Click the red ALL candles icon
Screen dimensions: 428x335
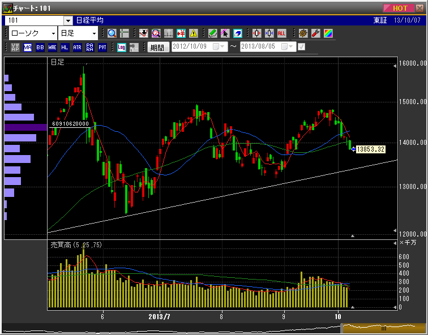281,33
